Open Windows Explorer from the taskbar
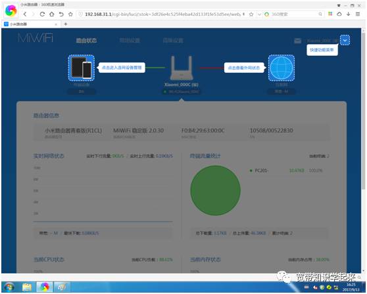Screen dimensions: 367x294 [27, 287]
